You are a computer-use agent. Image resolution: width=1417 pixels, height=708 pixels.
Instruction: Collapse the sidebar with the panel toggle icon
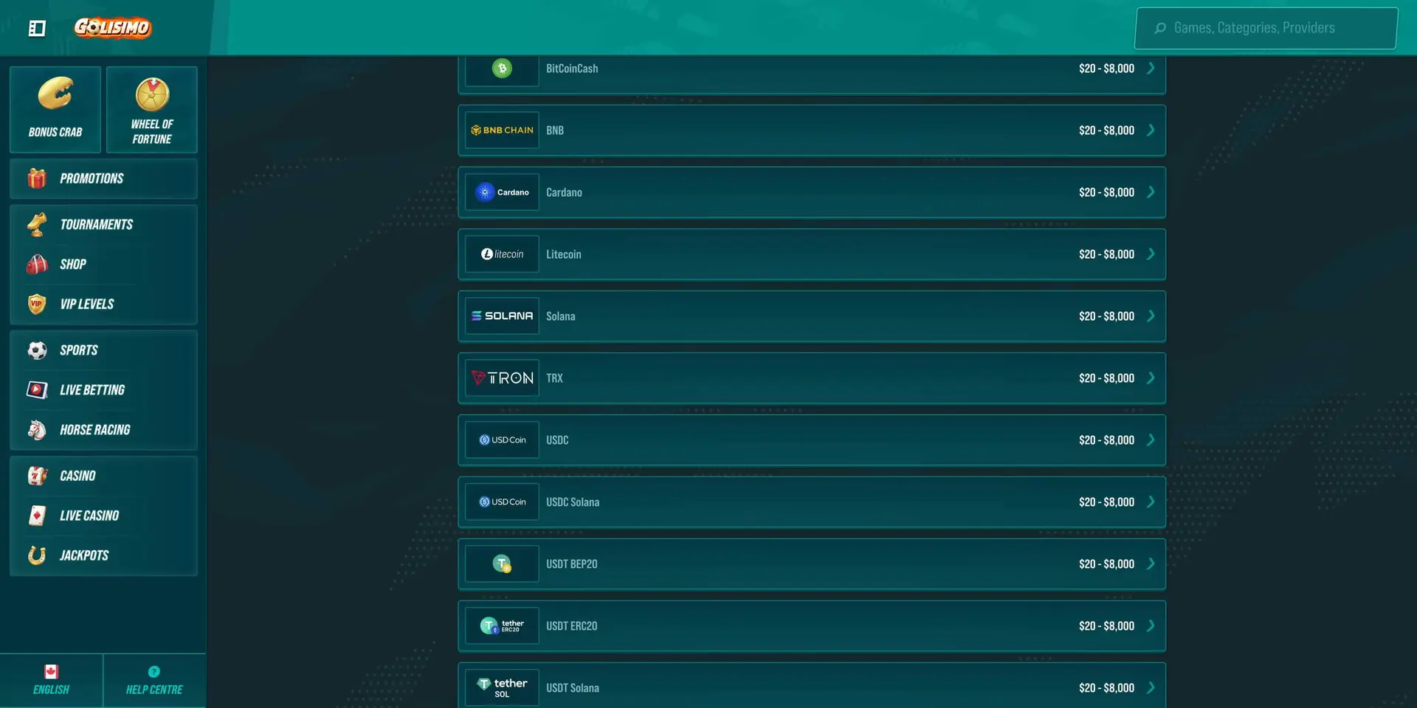[x=37, y=28]
